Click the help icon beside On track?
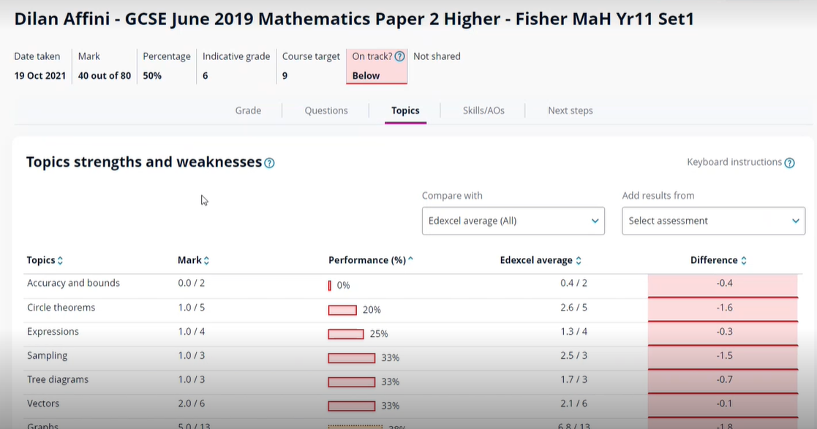The image size is (817, 429). click(399, 56)
